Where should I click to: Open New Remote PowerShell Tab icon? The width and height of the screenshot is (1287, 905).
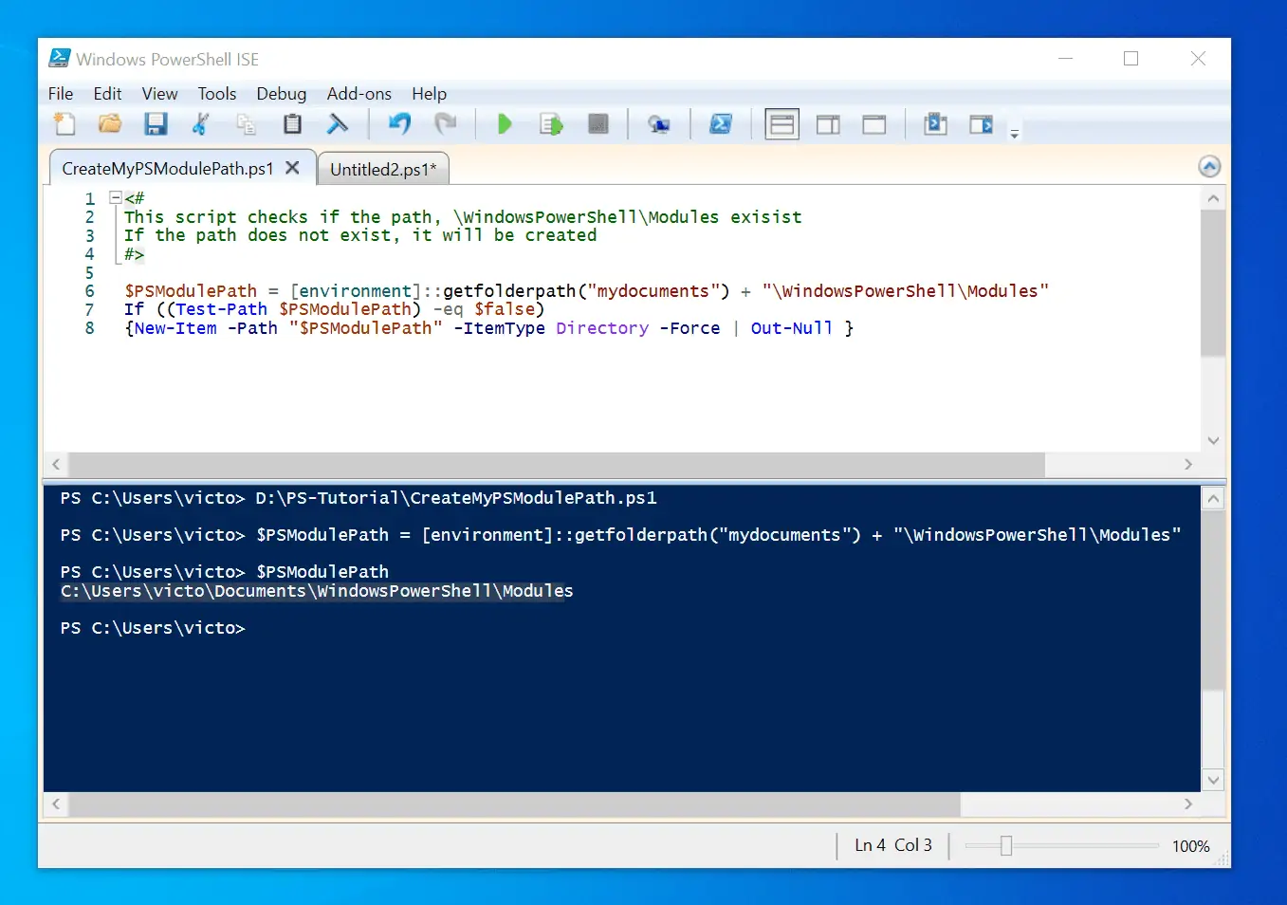658,124
